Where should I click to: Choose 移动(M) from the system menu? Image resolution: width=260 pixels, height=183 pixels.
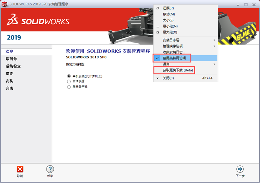point(185,14)
